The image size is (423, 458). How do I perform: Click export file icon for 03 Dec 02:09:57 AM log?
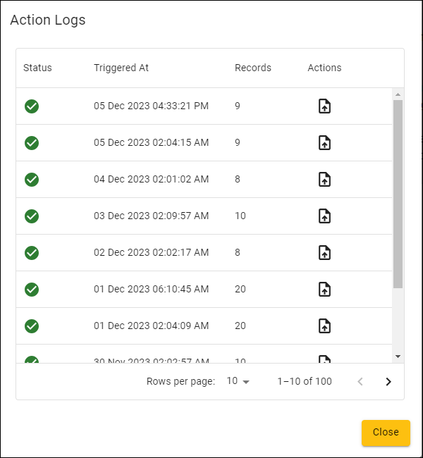[x=324, y=216]
